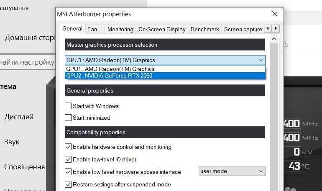Tick the Start minimized checkbox
The width and height of the screenshot is (322, 191).
[x=68, y=118]
